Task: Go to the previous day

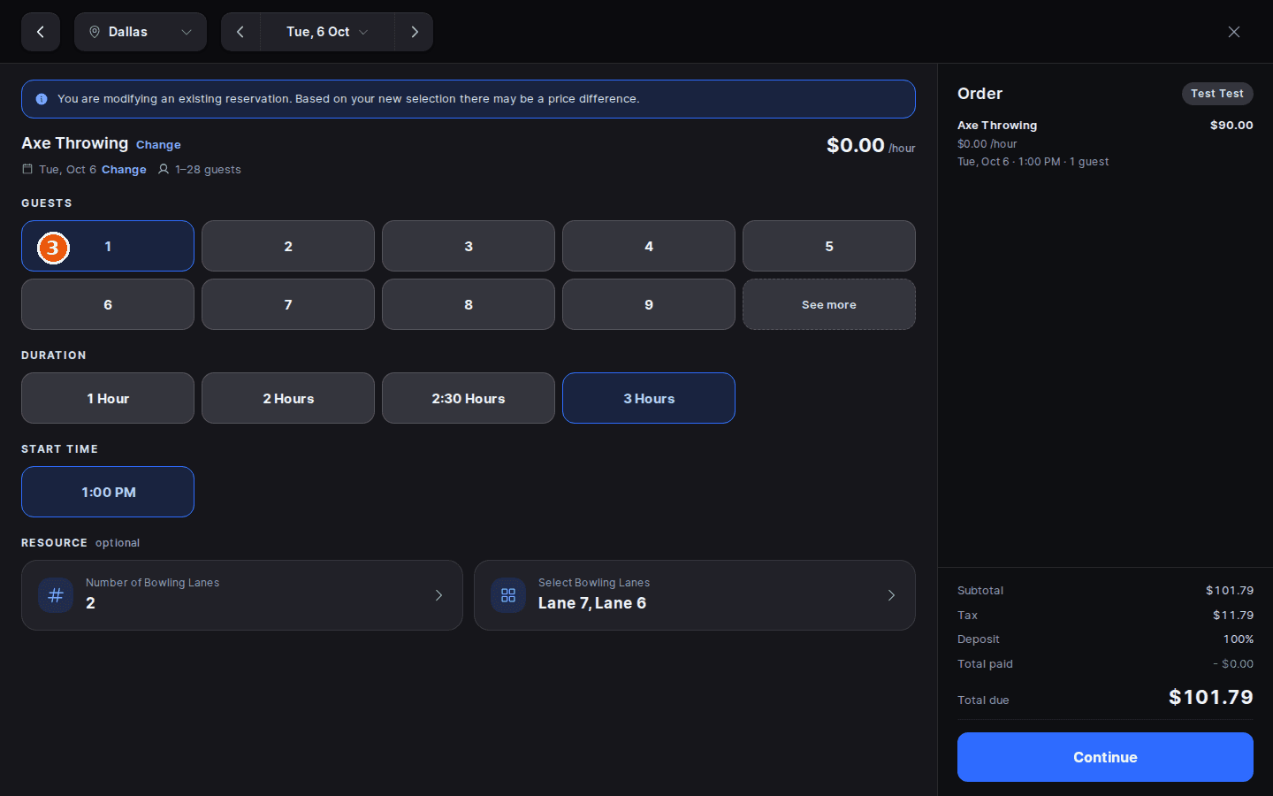Action: coord(240,32)
